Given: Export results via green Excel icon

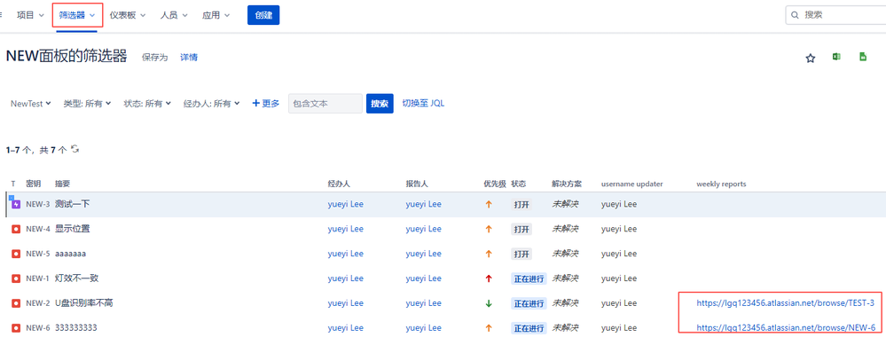Looking at the screenshot, I should (x=835, y=57).
